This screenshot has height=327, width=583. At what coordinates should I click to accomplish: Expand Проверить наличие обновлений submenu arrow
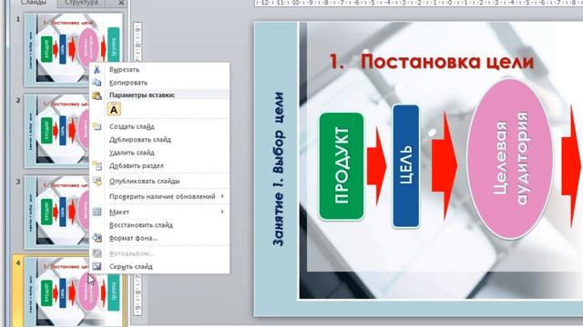coord(222,196)
